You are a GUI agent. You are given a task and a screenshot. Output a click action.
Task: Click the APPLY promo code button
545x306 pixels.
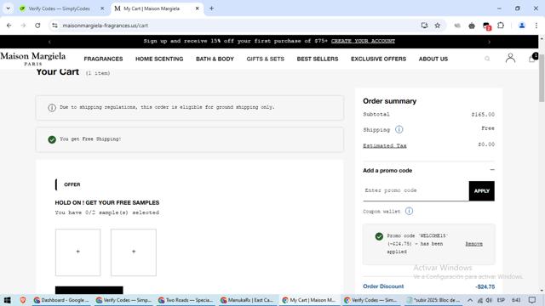tap(481, 190)
